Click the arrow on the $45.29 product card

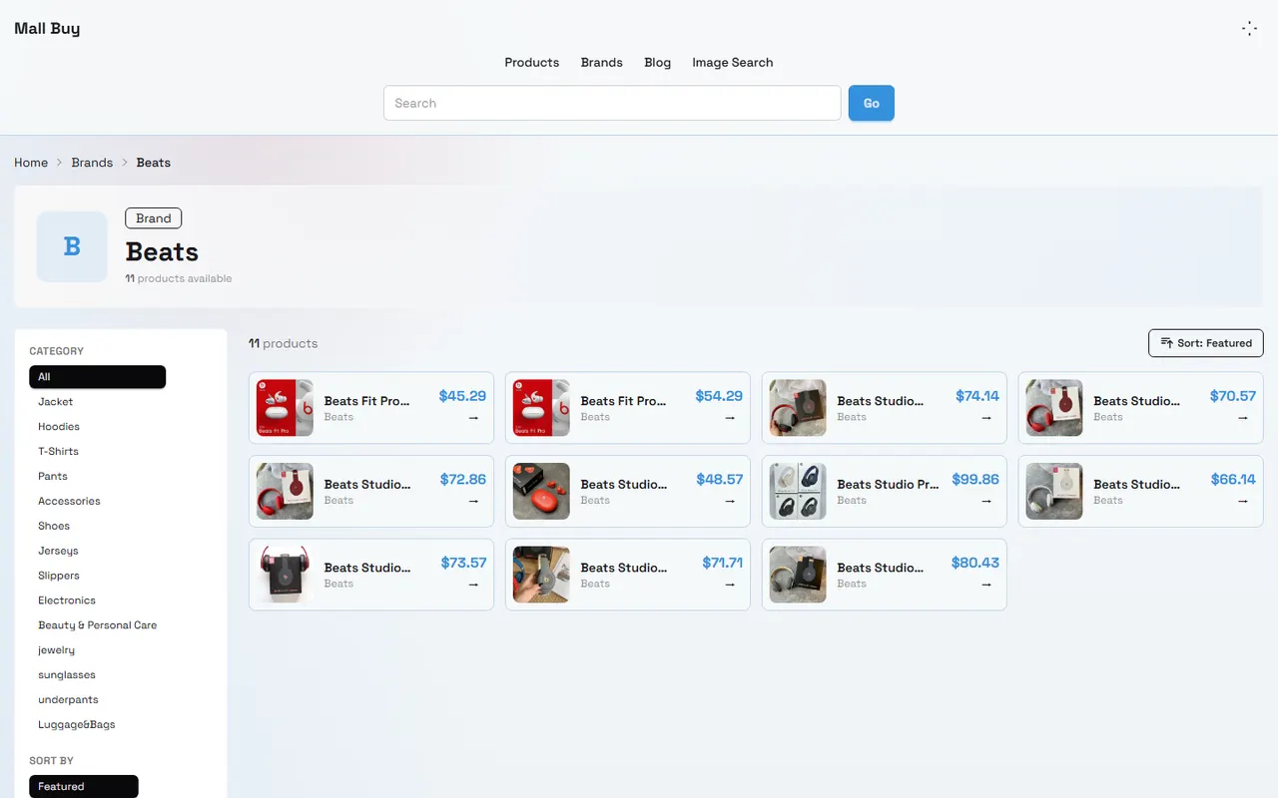click(x=473, y=418)
